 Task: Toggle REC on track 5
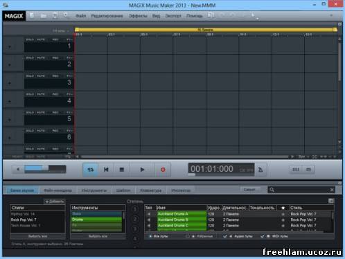point(55,113)
